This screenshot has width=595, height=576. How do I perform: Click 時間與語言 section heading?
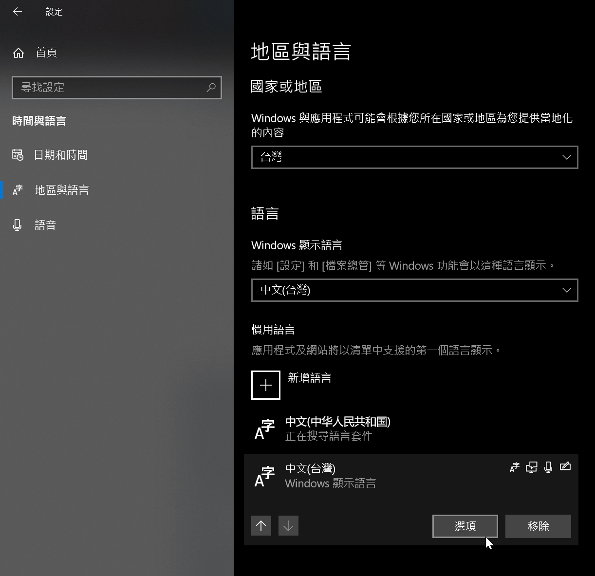(x=39, y=121)
